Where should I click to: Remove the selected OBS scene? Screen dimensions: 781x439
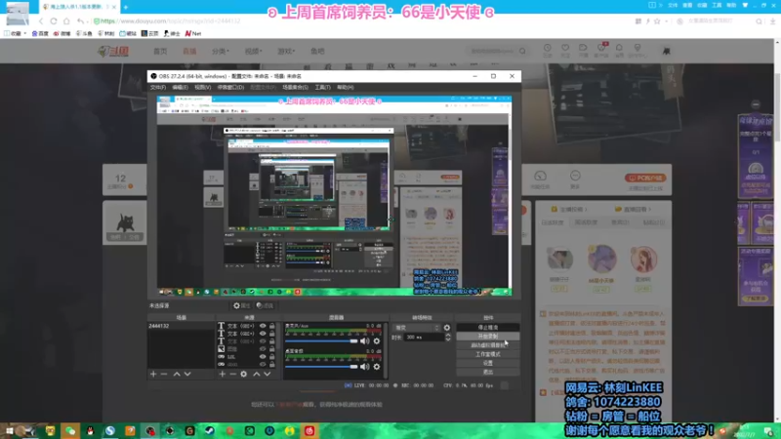[164, 374]
